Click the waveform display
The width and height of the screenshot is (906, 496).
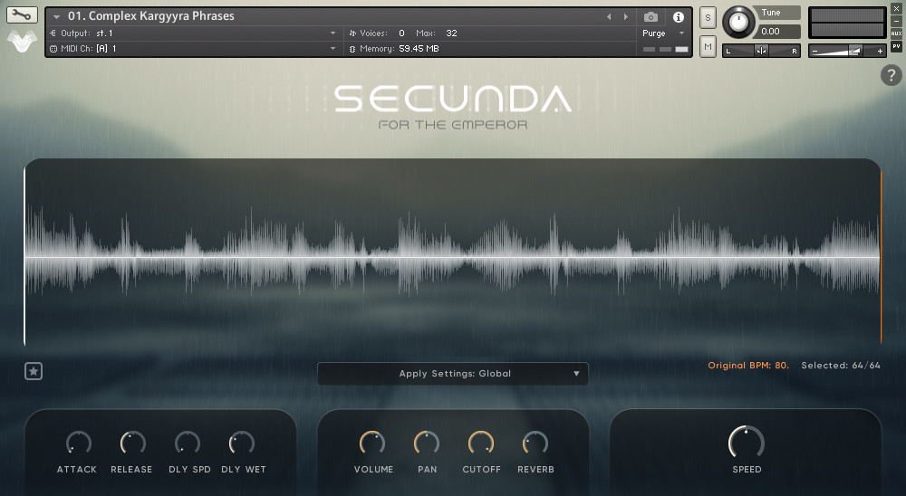(x=453, y=253)
